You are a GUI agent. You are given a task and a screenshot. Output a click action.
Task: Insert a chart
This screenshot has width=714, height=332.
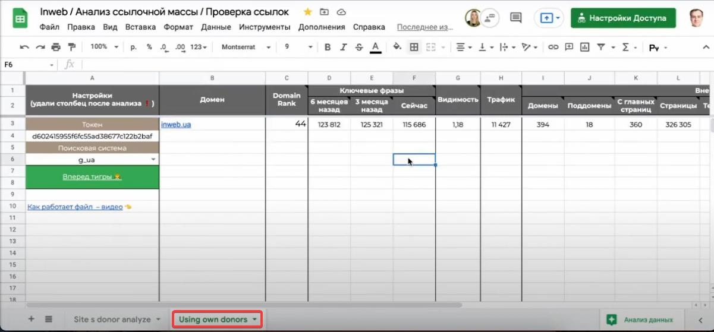[x=585, y=47]
